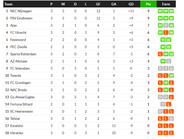Click the GF column header

coord(98,4)
